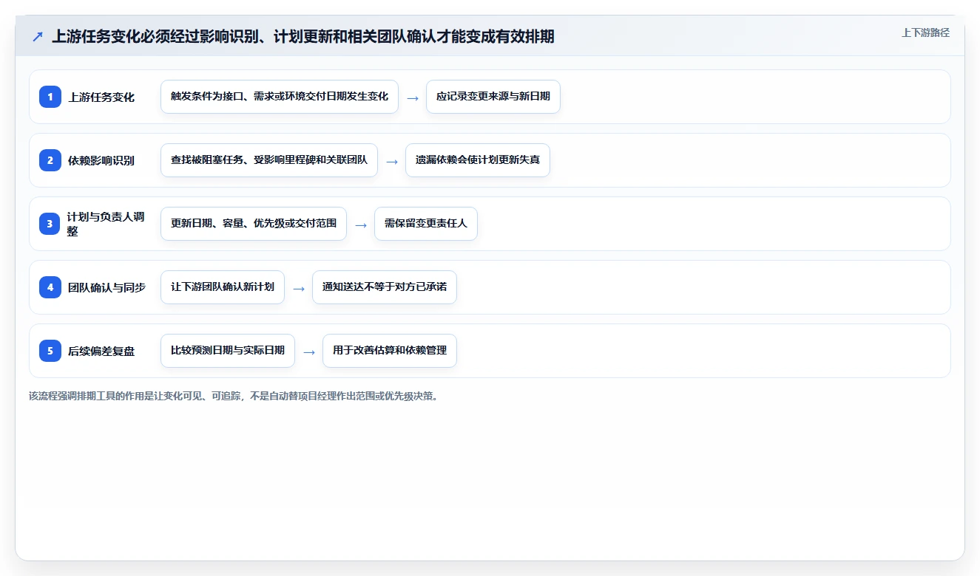Viewport: 980px width, 576px height.
Task: Click the 遗漏依赖会使计划更新失真 box
Action: 478,160
